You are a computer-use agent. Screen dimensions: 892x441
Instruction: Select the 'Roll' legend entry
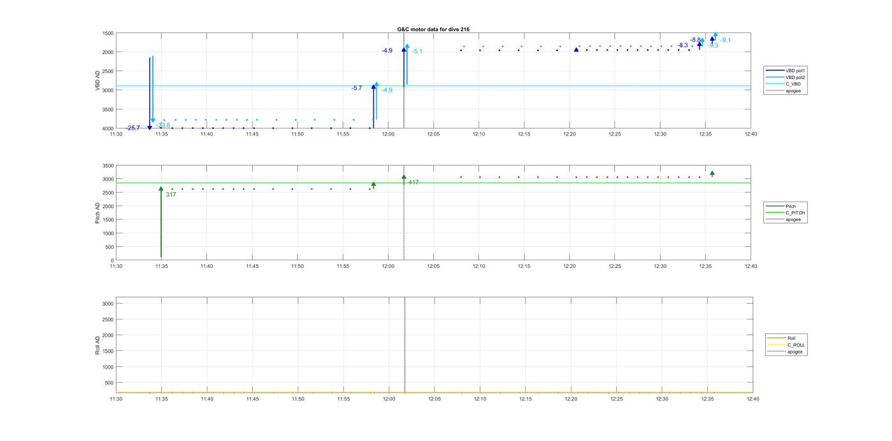click(x=782, y=339)
